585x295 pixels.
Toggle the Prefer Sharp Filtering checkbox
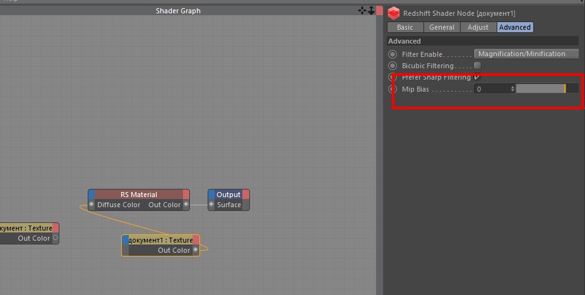pos(477,77)
